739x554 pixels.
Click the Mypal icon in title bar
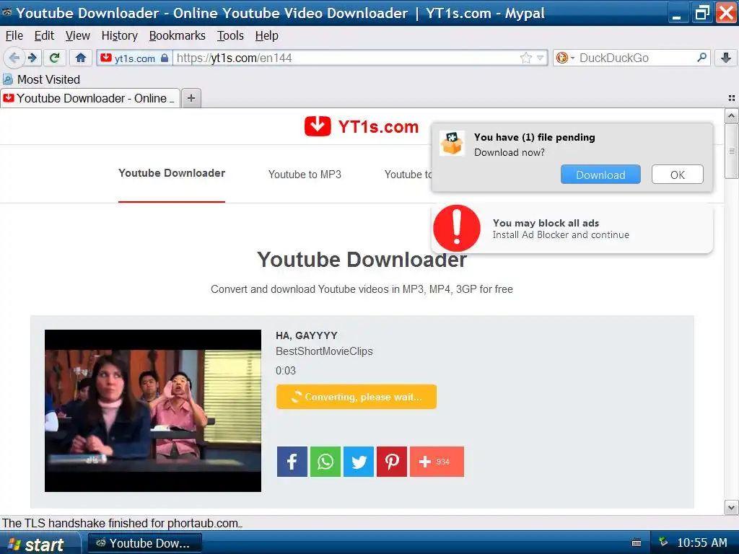[x=6, y=12]
